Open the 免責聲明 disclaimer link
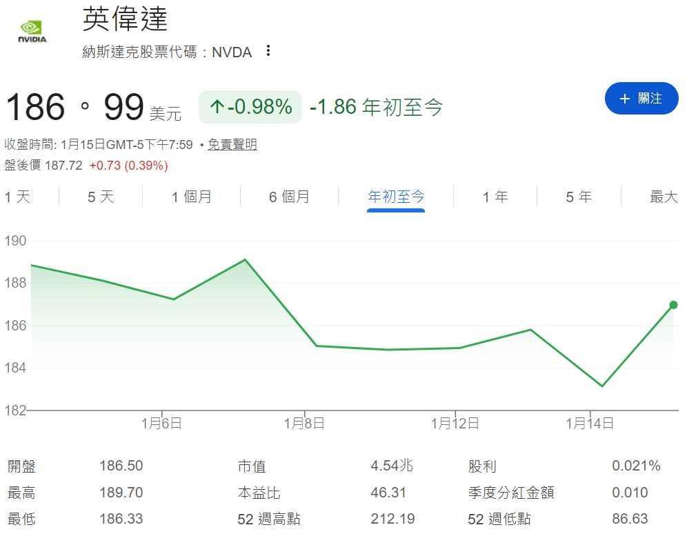Screen dimensions: 687x534 [232, 146]
